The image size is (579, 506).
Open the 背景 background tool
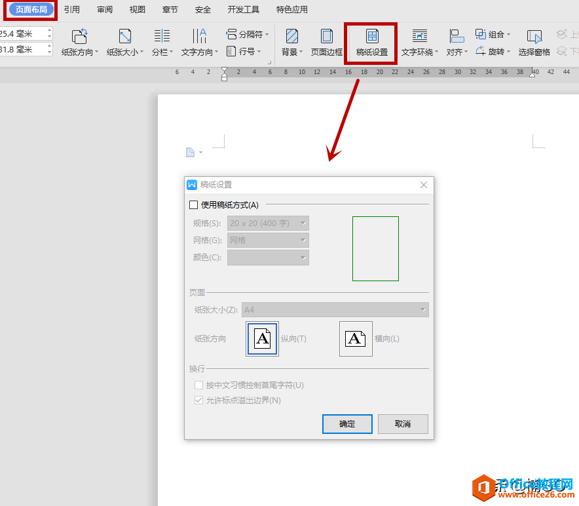291,43
